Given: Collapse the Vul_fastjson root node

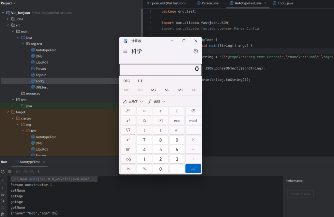Looking at the screenshot, I should tap(3, 13).
